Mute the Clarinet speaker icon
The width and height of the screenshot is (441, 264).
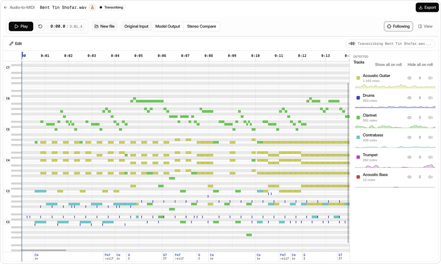430,118
